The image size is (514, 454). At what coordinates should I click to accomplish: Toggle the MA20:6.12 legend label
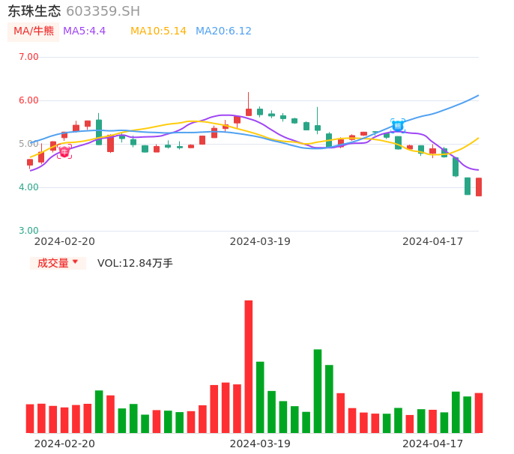pyautogui.click(x=223, y=31)
